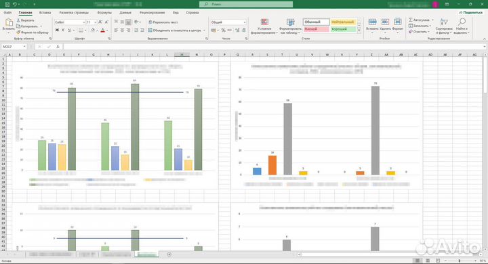Select the Neutral (Нейтральный) cell style

tap(343, 22)
